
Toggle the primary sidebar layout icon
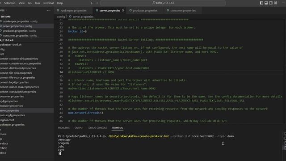pos(261,3)
